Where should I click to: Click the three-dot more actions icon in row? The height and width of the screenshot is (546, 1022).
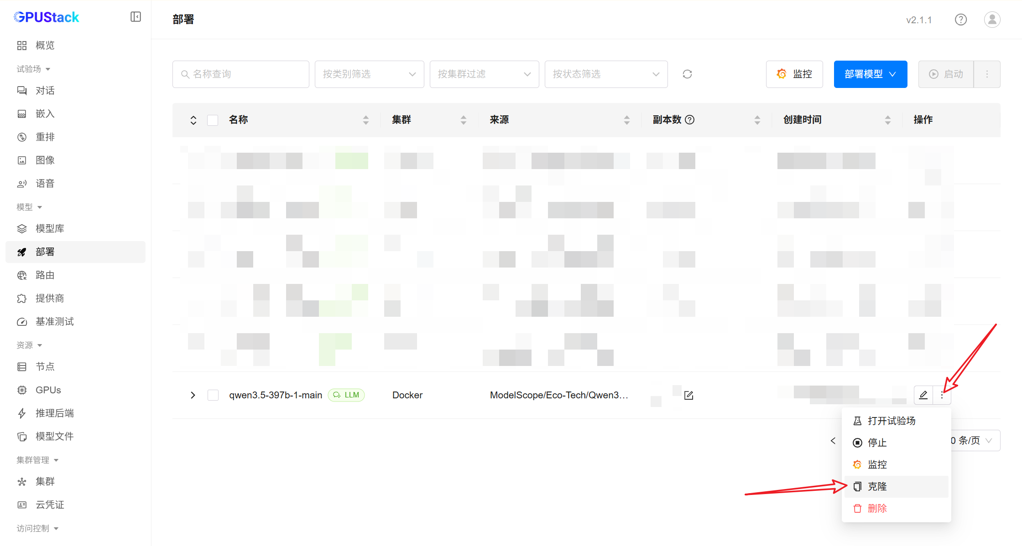[942, 395]
